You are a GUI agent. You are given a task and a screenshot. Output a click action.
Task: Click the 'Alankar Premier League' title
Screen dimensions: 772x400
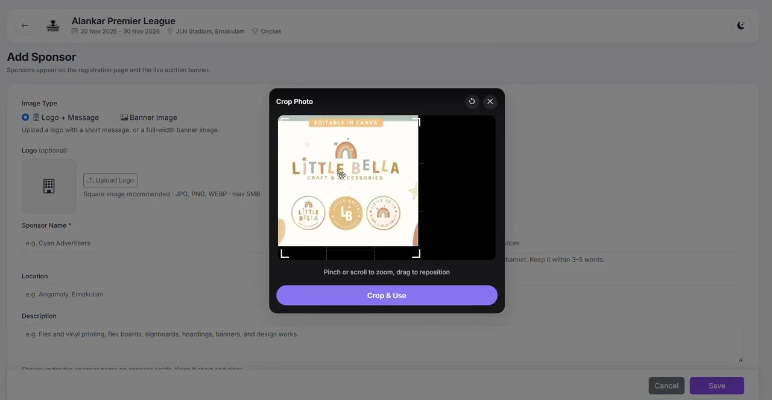(124, 21)
